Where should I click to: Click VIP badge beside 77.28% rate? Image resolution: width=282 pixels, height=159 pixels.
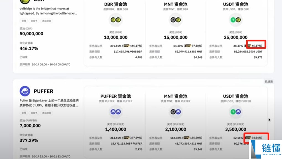click(x=188, y=46)
